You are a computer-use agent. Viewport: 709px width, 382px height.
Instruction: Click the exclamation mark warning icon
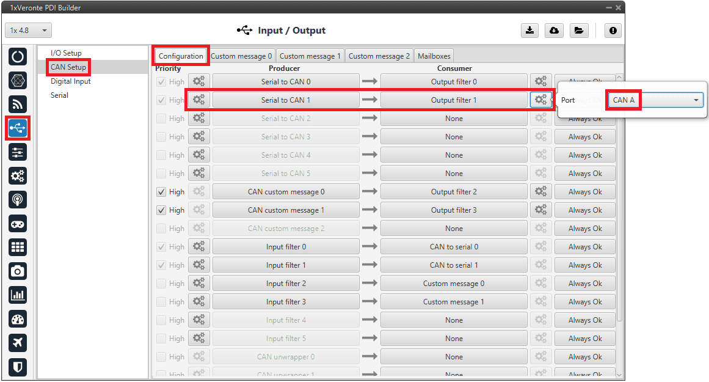click(613, 31)
